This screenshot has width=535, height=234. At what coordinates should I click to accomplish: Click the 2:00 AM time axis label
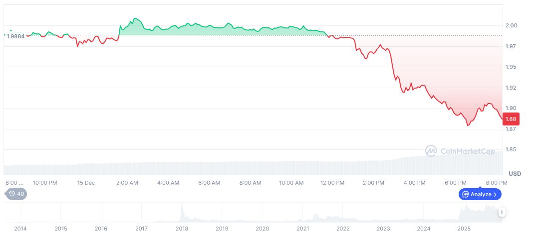coord(127,183)
